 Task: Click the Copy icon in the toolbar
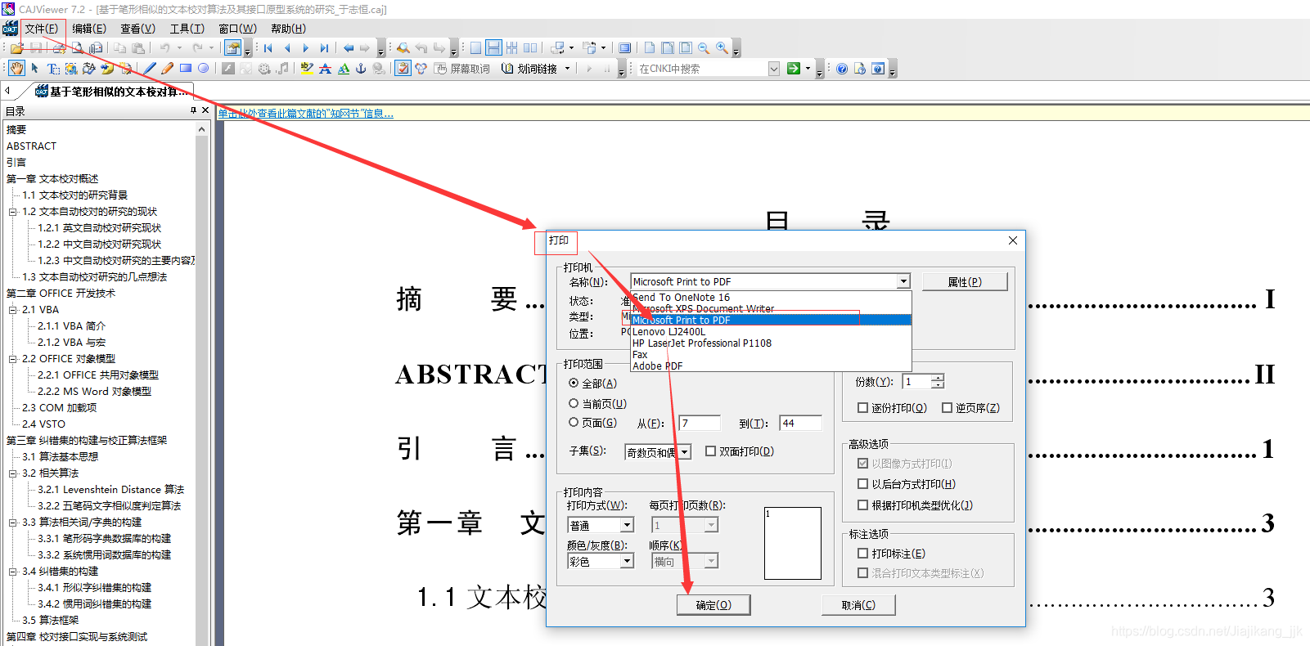(119, 48)
